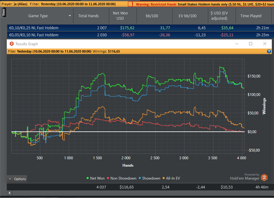Click the Showdown legend label
The height and width of the screenshot is (198, 274).
151,178
